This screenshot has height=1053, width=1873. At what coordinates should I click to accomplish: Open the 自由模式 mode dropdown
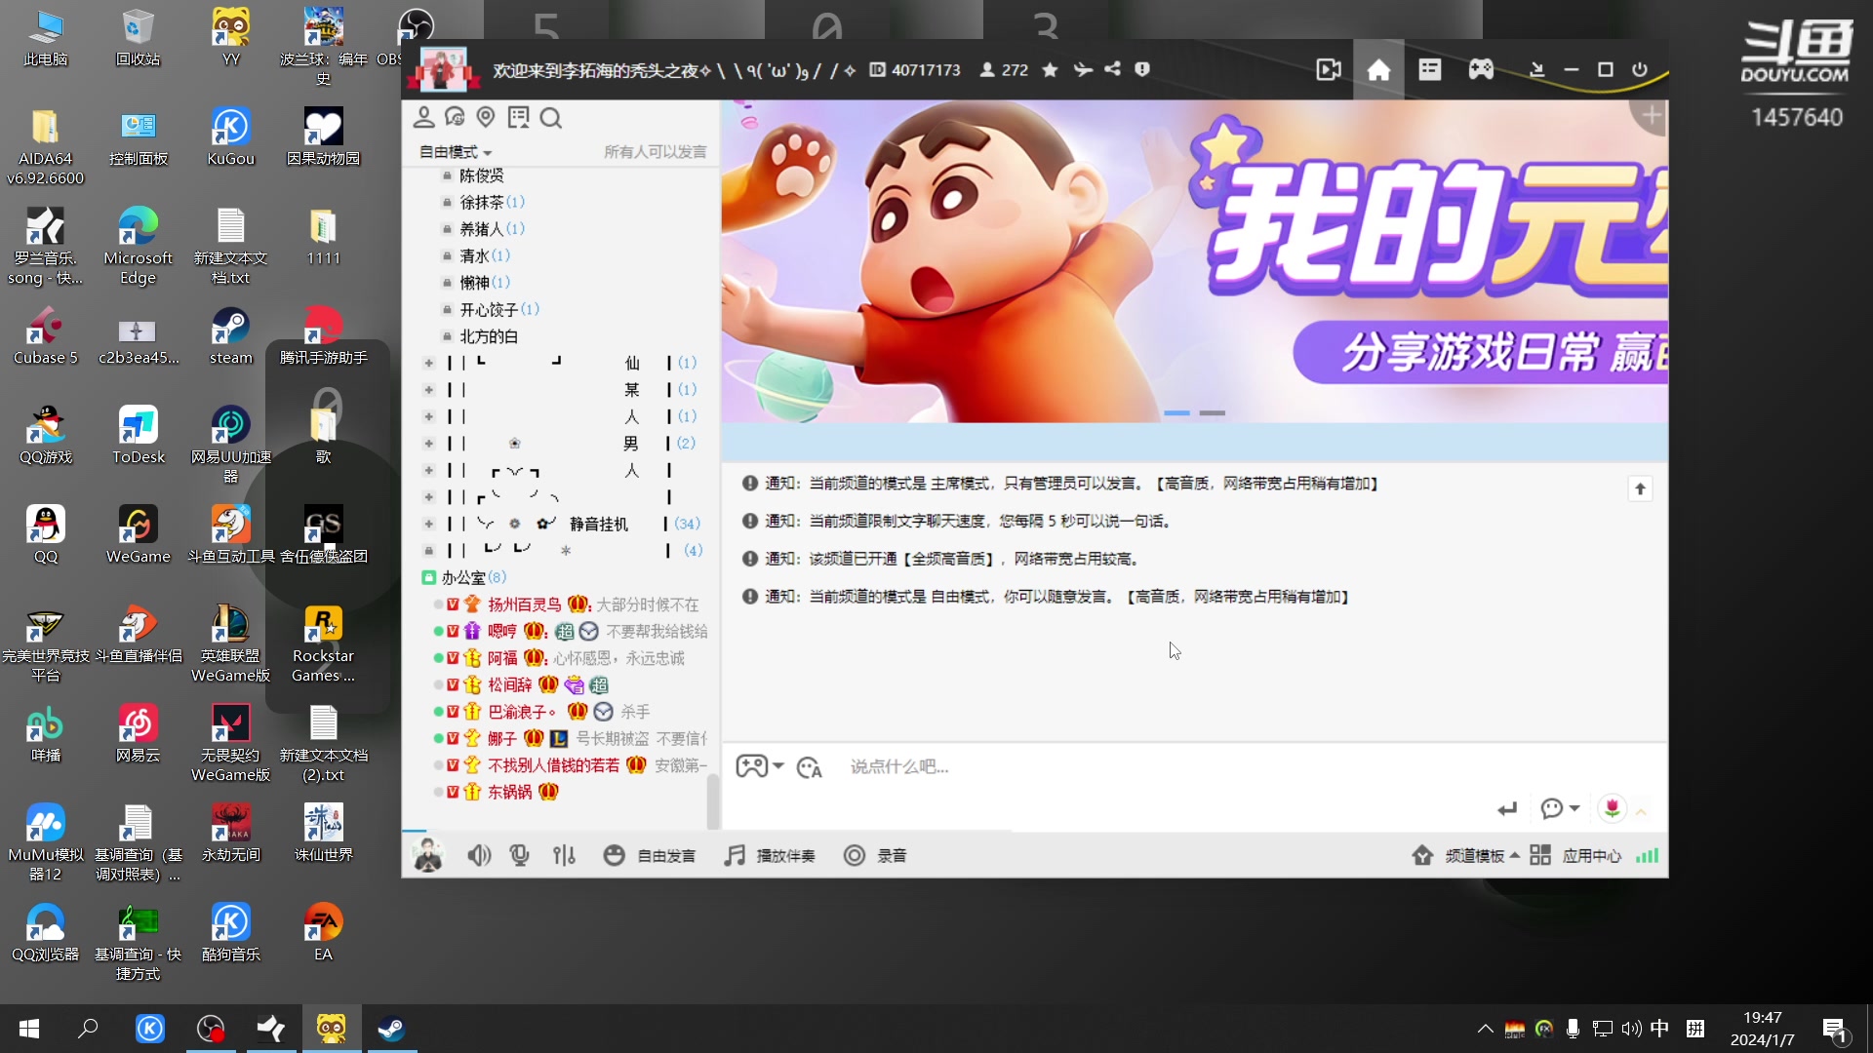[453, 152]
